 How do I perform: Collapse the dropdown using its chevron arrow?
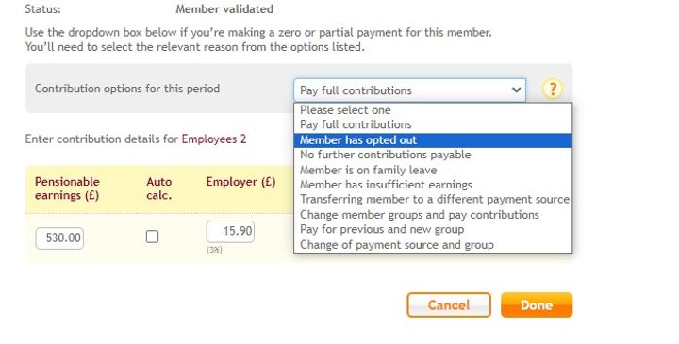[x=516, y=90]
